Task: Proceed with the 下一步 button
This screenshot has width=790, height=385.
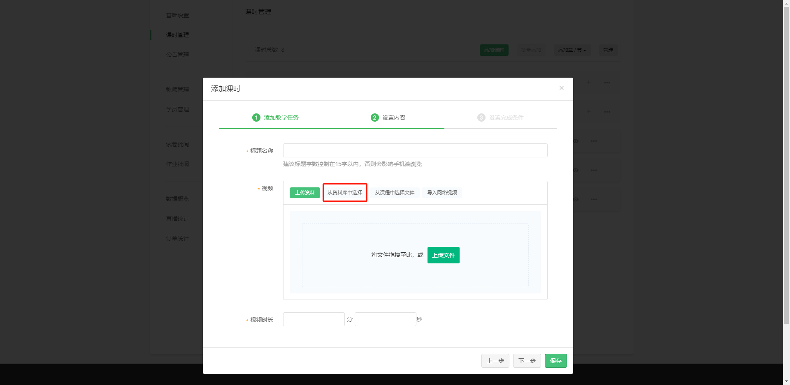Action: tap(527, 361)
